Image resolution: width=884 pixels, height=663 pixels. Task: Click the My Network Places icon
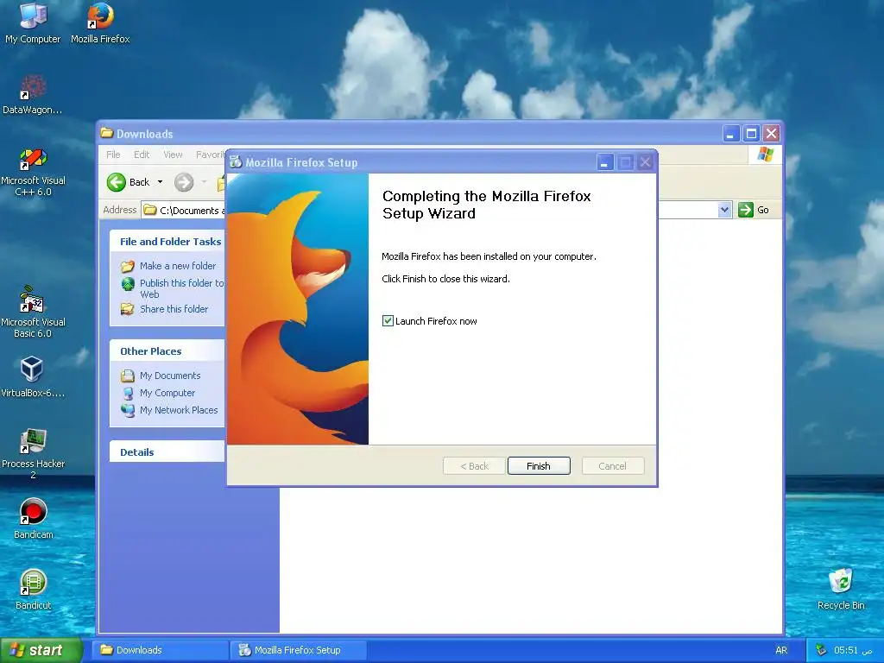coord(128,410)
